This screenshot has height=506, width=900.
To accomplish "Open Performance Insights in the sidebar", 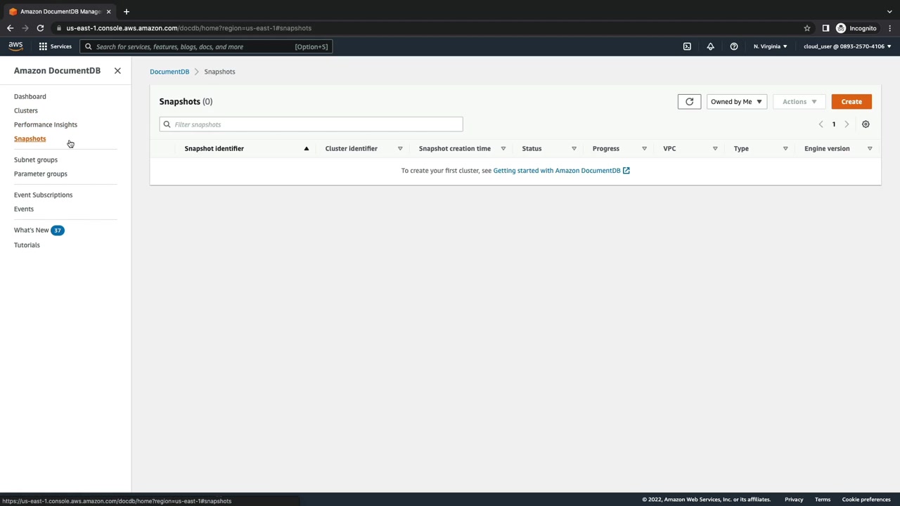I will [x=46, y=124].
